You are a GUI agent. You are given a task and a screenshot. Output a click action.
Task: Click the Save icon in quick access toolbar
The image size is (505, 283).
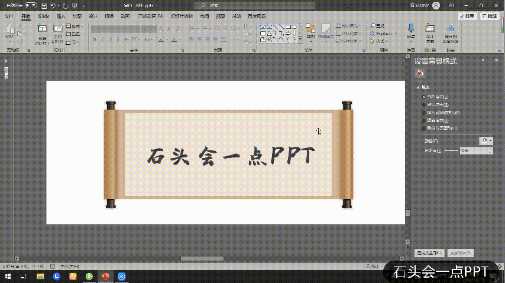[44, 6]
